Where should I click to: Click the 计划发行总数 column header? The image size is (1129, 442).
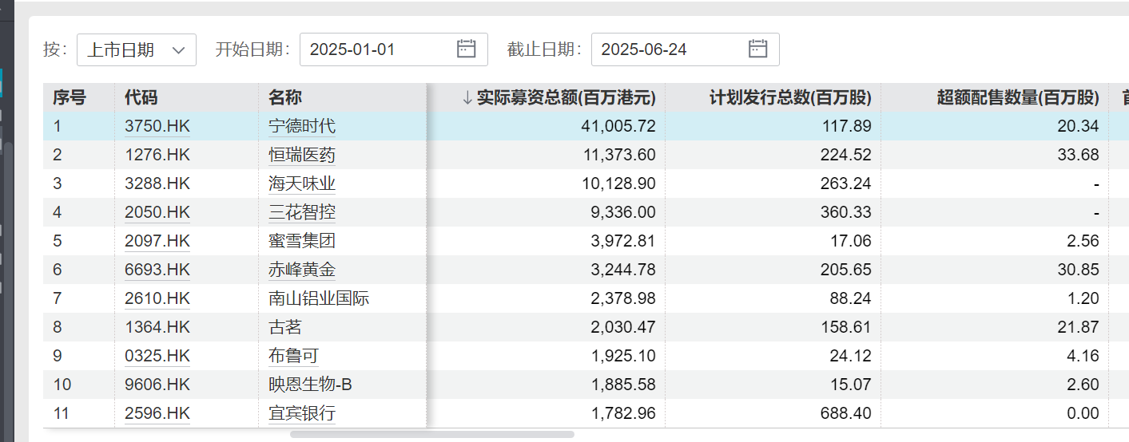coord(790,98)
